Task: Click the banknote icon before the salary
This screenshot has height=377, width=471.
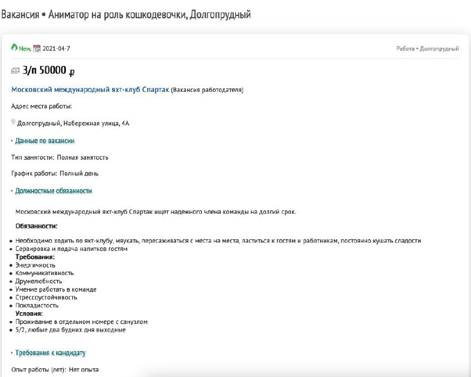Action: pos(15,71)
